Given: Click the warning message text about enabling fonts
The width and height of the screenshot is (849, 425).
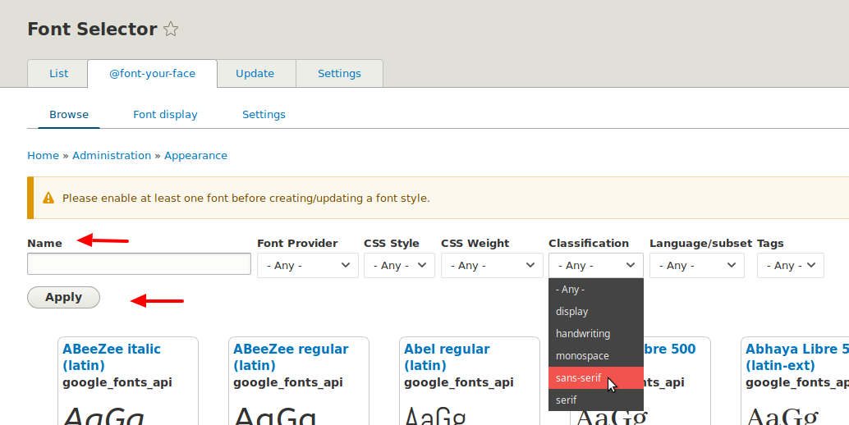Looking at the screenshot, I should click(246, 199).
